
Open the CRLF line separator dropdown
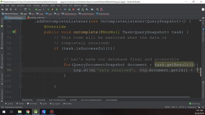[174, 107]
